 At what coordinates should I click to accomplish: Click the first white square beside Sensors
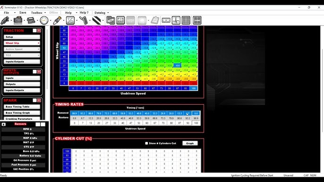(x=38, y=124)
